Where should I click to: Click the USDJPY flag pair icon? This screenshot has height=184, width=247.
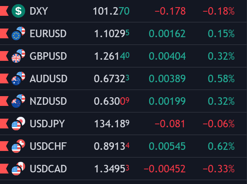click(x=18, y=124)
